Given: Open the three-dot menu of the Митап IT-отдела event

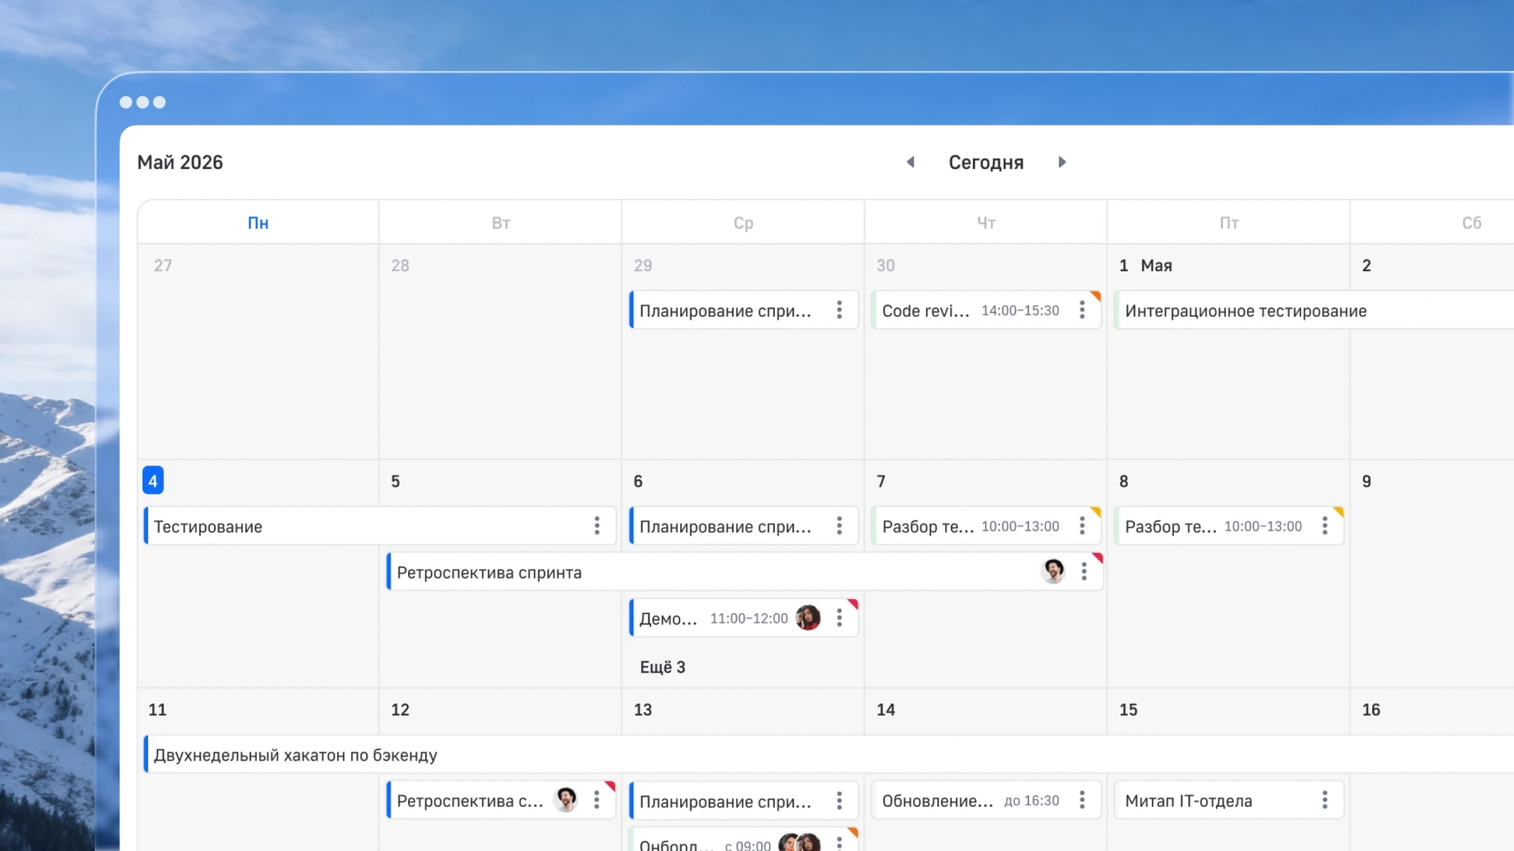Looking at the screenshot, I should pyautogui.click(x=1325, y=799).
